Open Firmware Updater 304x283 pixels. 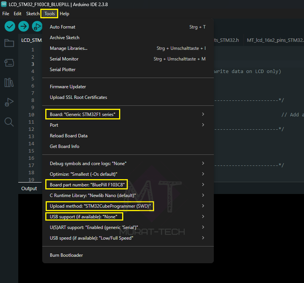coord(128,87)
